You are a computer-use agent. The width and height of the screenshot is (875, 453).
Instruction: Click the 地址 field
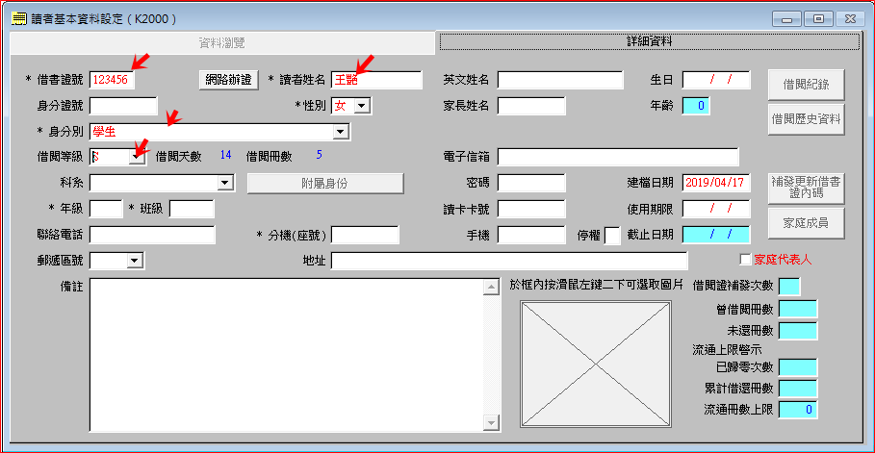[509, 261]
